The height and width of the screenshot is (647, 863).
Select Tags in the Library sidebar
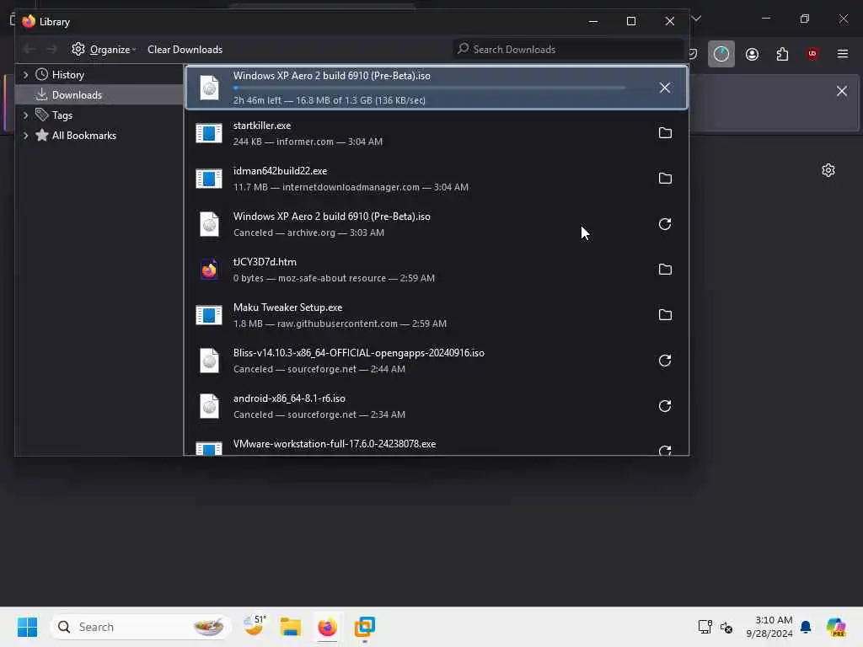62,115
